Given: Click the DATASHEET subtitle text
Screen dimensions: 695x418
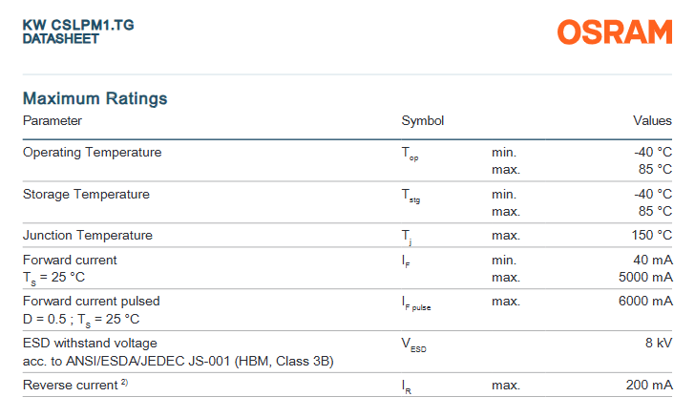Looking at the screenshot, I should [x=60, y=39].
